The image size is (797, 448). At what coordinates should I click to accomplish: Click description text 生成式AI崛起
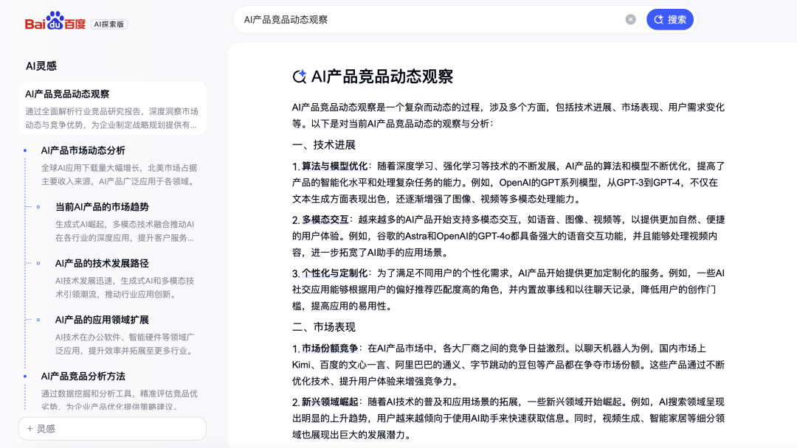(81, 224)
